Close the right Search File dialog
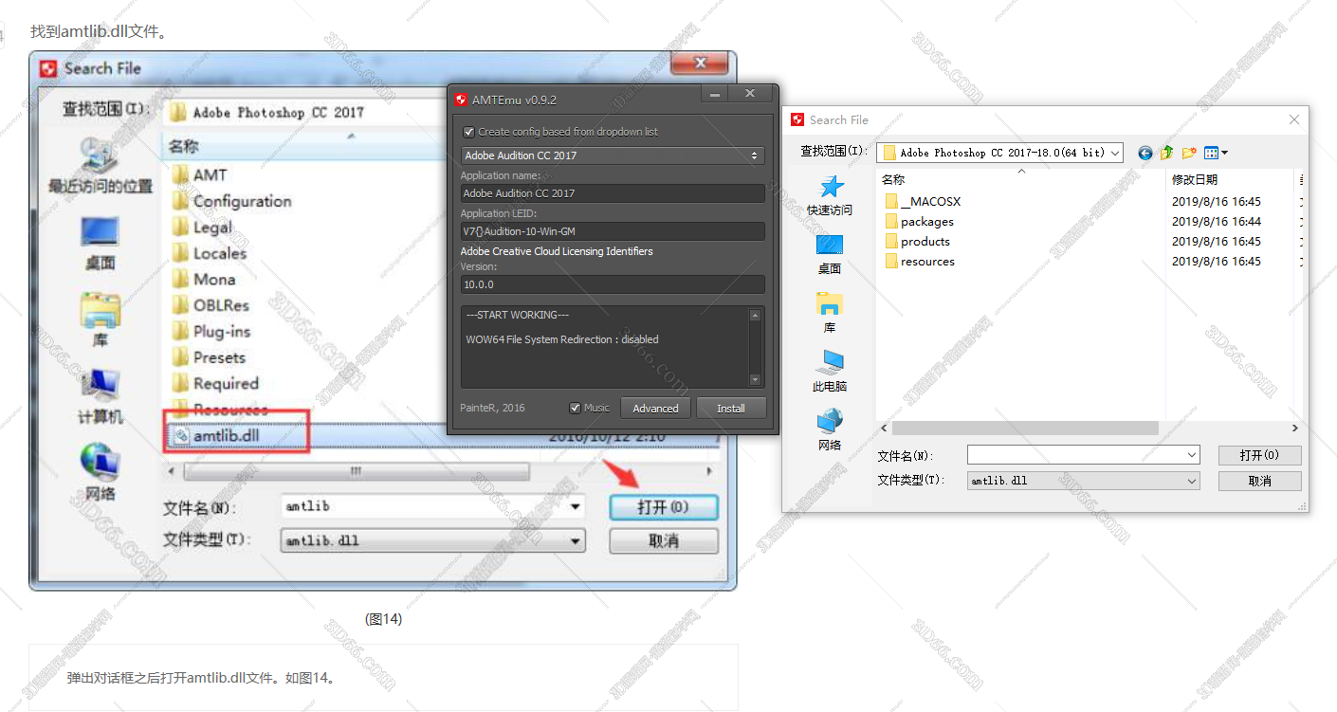Screen dimensions: 1337x712 tap(1294, 120)
